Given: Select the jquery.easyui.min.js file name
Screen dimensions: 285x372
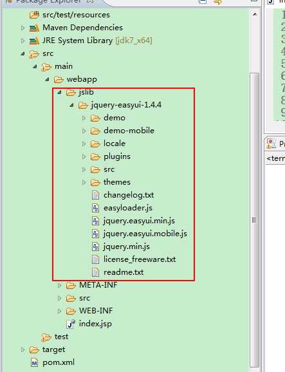Looking at the screenshot, I should click(x=139, y=221).
